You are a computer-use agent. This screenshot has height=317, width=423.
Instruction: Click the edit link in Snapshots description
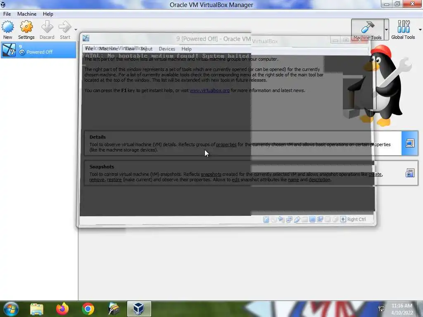click(235, 180)
